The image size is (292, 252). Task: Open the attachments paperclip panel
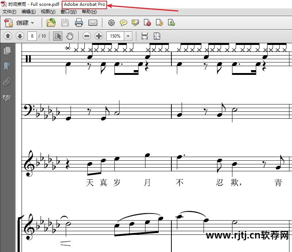(7, 82)
